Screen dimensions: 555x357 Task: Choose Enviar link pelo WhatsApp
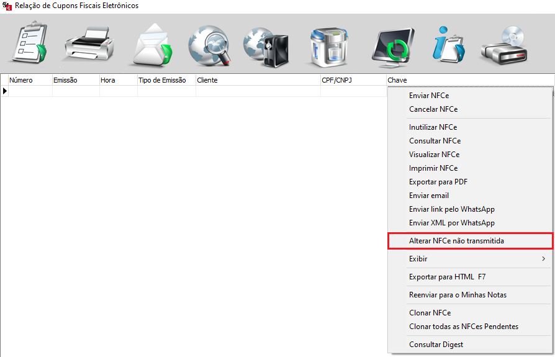point(452,209)
